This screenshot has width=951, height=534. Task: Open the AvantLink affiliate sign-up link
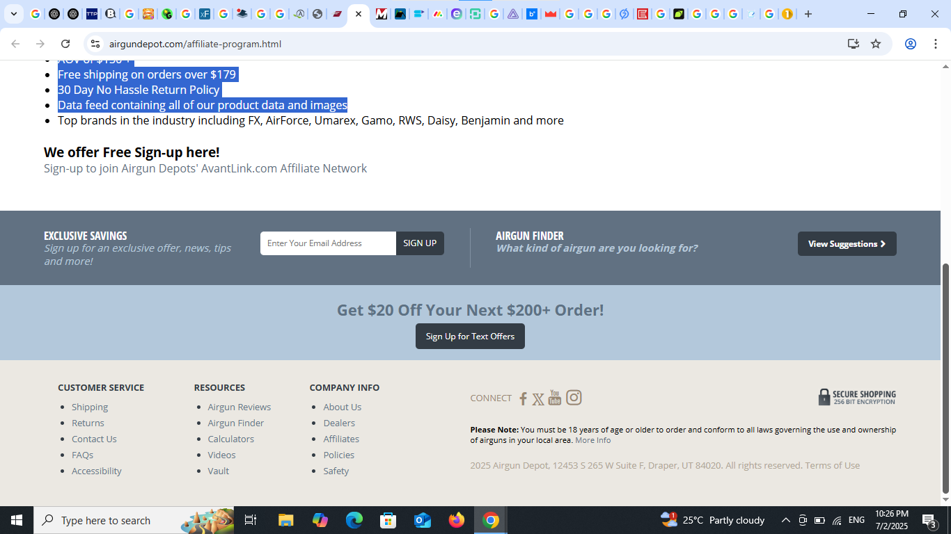[x=205, y=168]
